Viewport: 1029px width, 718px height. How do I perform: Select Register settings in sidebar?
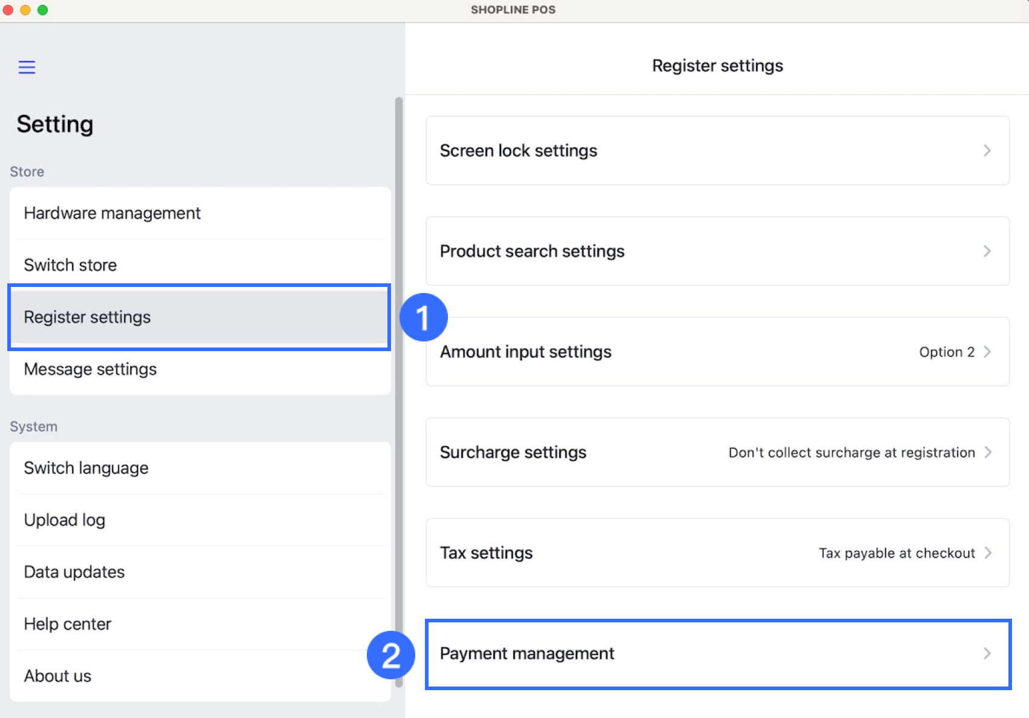point(88,317)
